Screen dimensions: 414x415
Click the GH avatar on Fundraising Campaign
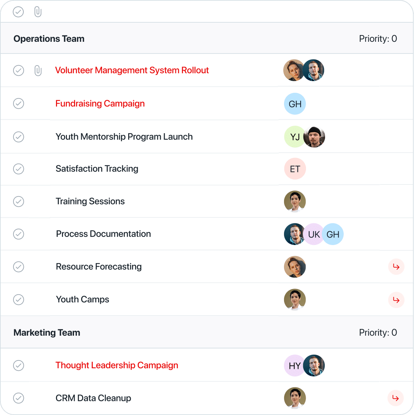(x=295, y=104)
